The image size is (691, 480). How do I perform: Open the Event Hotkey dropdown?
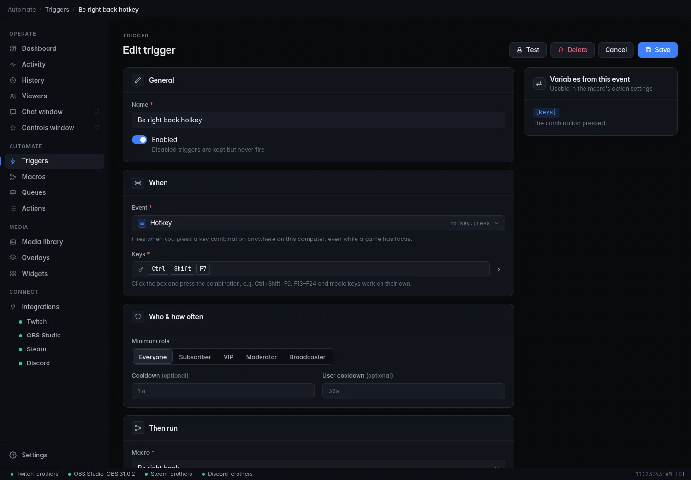click(319, 223)
